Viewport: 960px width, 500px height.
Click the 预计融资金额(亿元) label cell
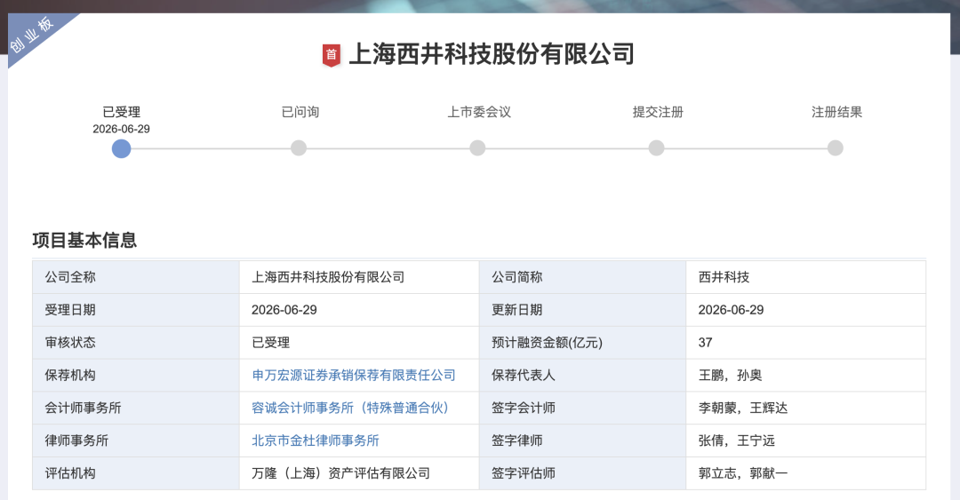pyautogui.click(x=582, y=343)
